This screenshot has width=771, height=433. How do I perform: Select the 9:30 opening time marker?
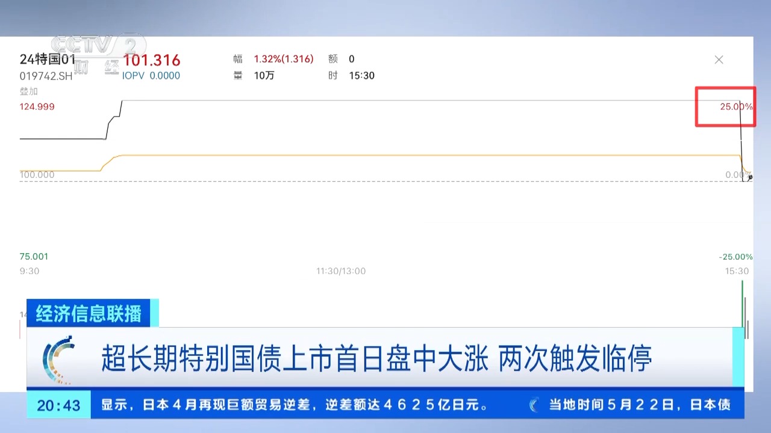(x=29, y=271)
